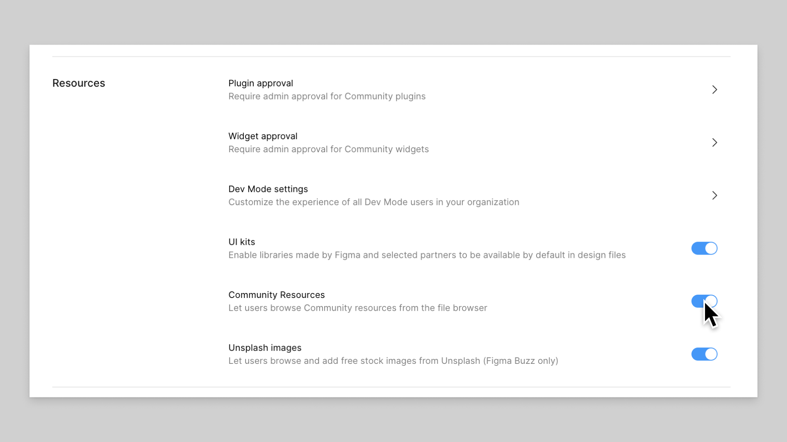Click the Resources section heading
Image resolution: width=787 pixels, height=442 pixels.
click(x=79, y=83)
